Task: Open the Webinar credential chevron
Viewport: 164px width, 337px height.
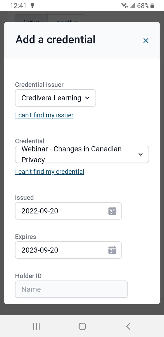Action: click(140, 154)
